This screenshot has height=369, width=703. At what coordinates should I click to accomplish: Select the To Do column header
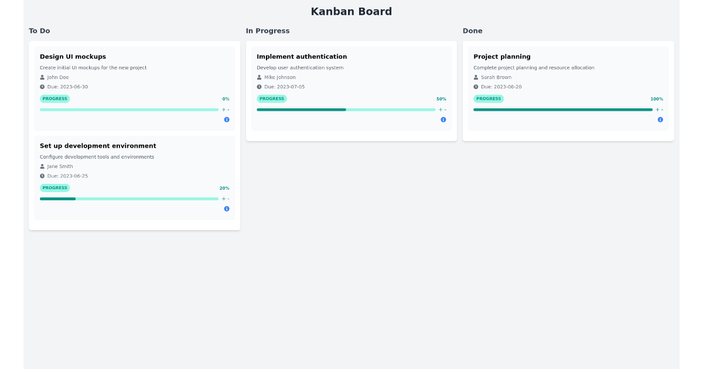[x=39, y=30]
